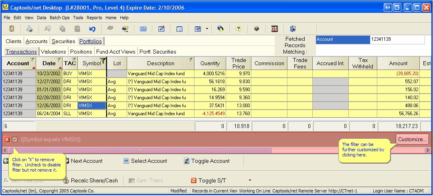Click the calculator keyboard toolbar icon
This screenshot has width=433, height=196.
(143, 29)
